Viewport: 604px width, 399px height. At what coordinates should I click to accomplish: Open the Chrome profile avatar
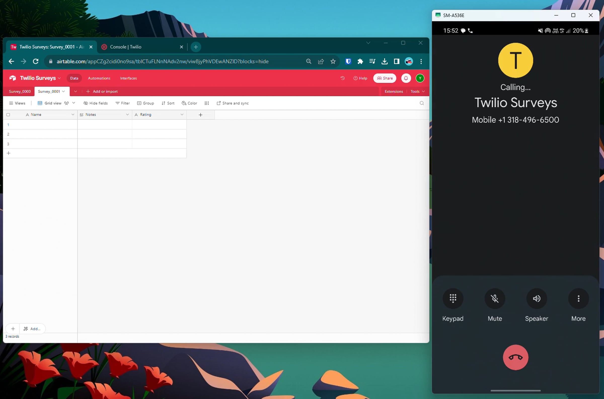pyautogui.click(x=409, y=61)
